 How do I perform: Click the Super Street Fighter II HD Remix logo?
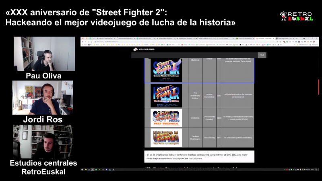[x=166, y=118]
